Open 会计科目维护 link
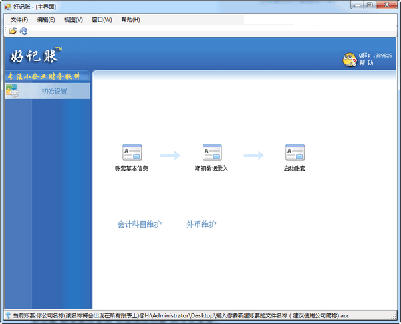401x324 pixels. (140, 224)
